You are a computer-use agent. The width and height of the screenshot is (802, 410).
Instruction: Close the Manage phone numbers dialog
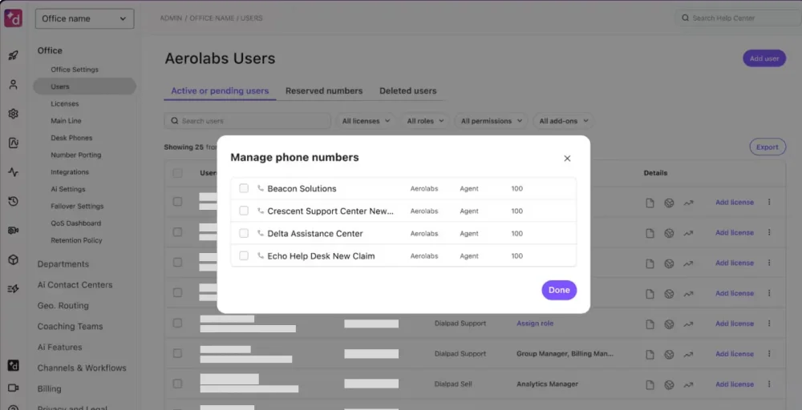pos(567,159)
